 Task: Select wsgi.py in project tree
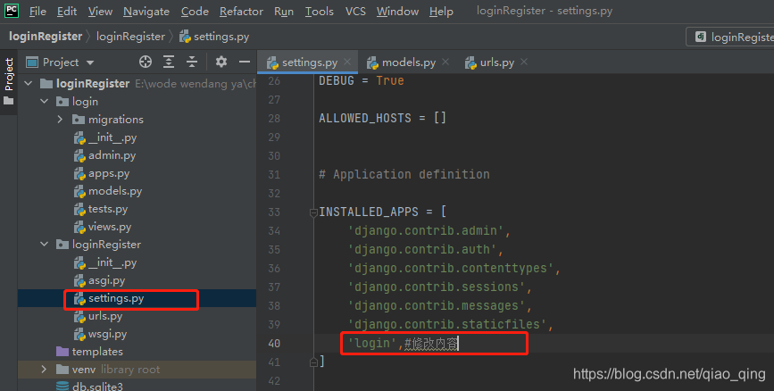coord(107,334)
